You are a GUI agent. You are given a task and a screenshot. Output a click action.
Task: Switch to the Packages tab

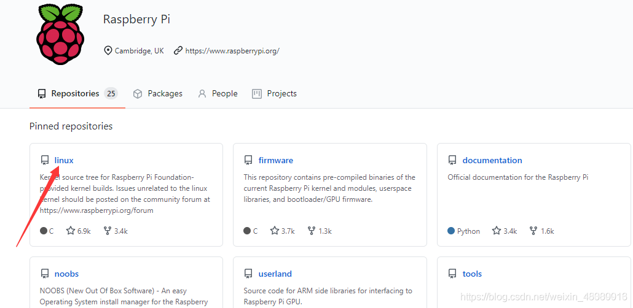coord(158,93)
